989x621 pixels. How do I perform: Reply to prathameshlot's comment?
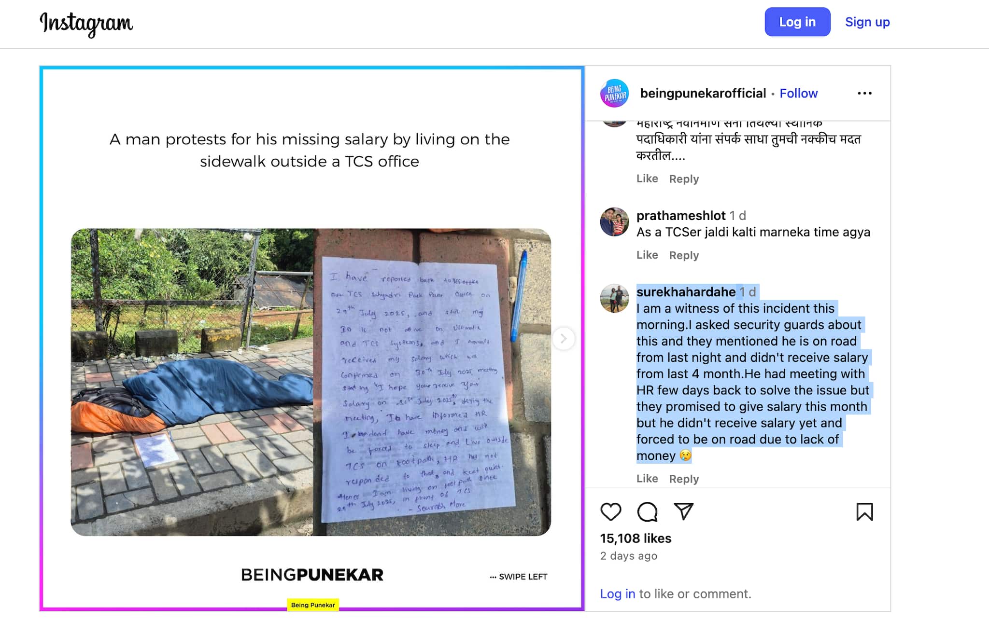point(684,255)
